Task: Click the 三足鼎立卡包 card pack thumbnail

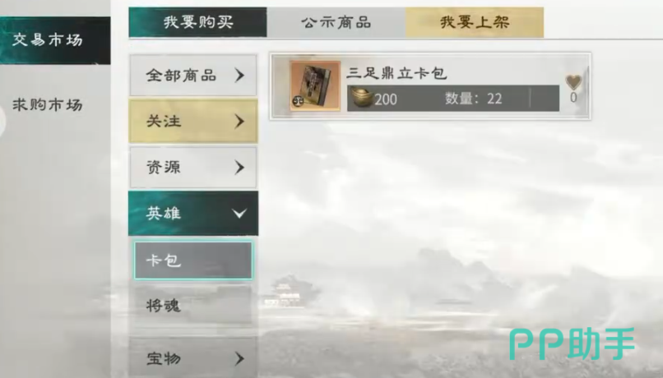Action: [x=315, y=85]
